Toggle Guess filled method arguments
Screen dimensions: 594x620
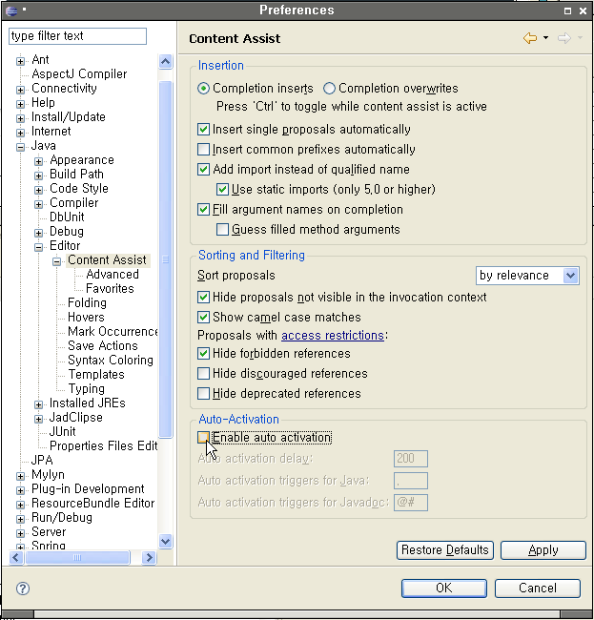[222, 229]
